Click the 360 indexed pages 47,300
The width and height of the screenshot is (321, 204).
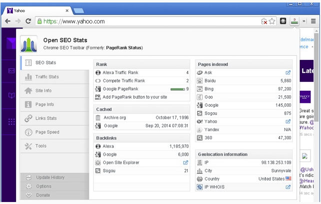click(285, 138)
